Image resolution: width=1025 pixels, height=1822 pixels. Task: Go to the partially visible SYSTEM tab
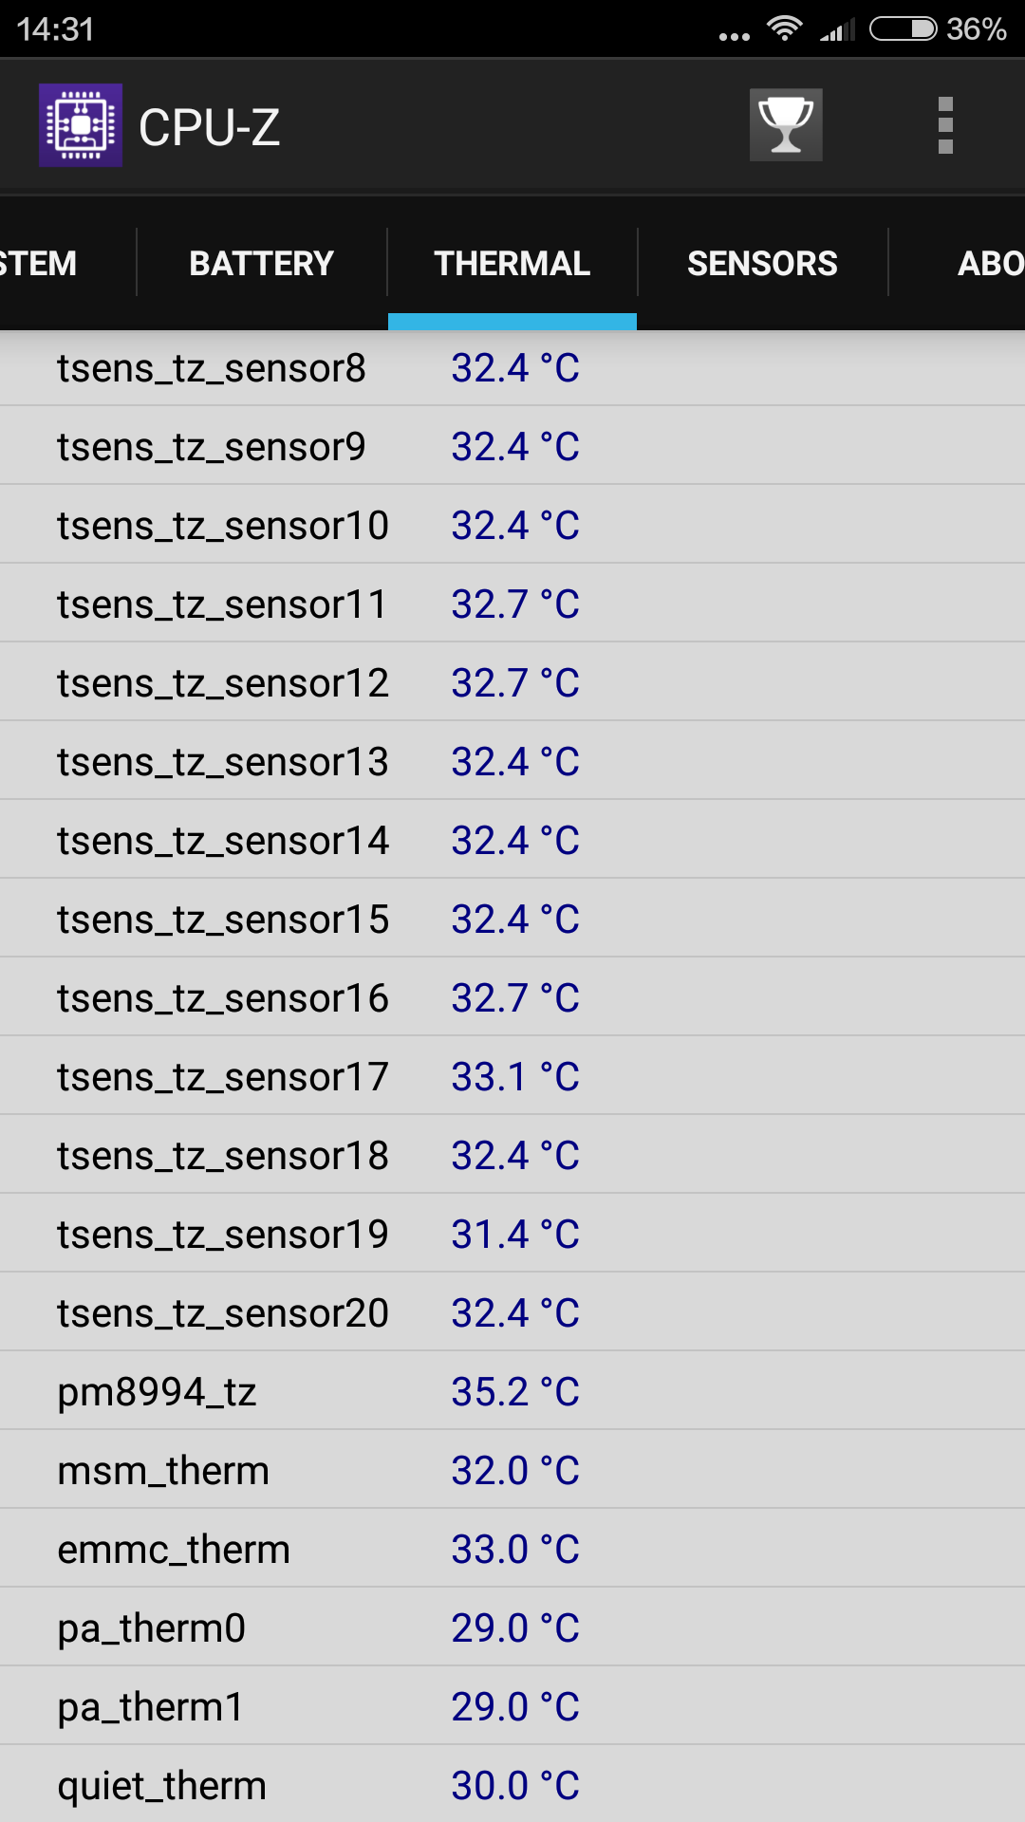click(x=67, y=263)
